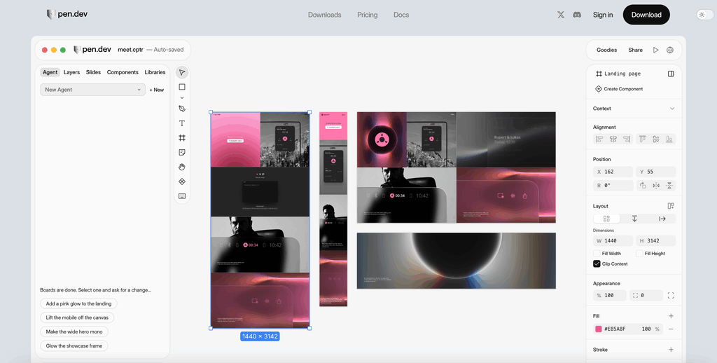
Task: Select the Components diamond tool
Action: (182, 181)
